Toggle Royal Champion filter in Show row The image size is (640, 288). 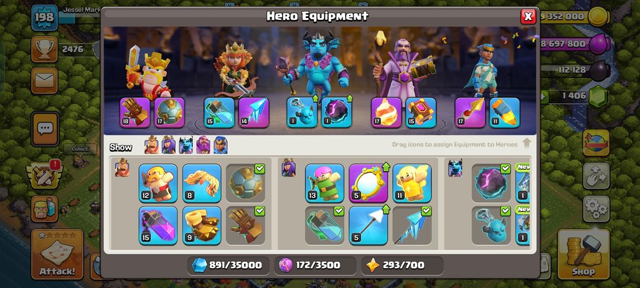[220, 145]
